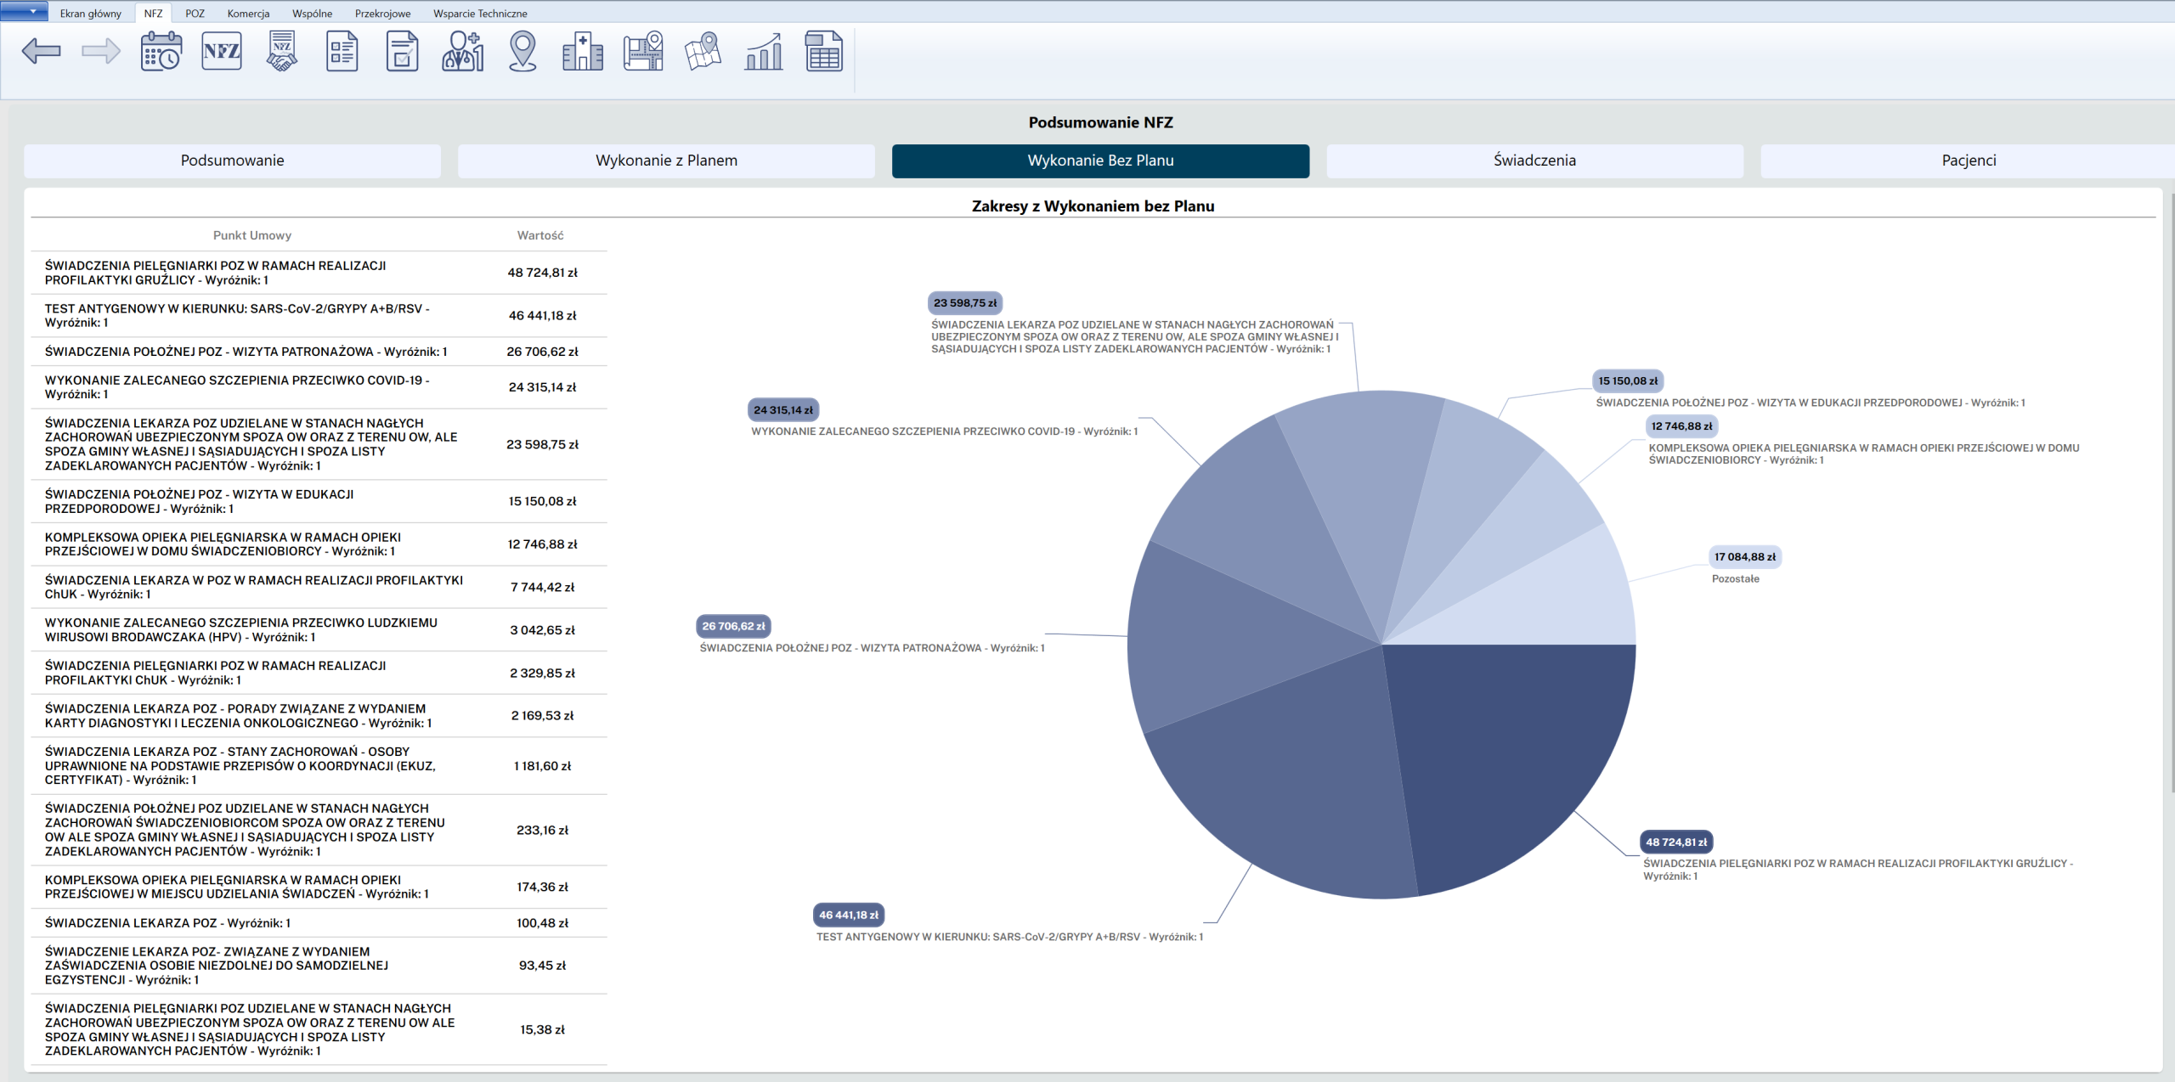2175x1082 pixels.
Task: Click the 46 441,18 zł chart label badge
Action: pos(849,915)
